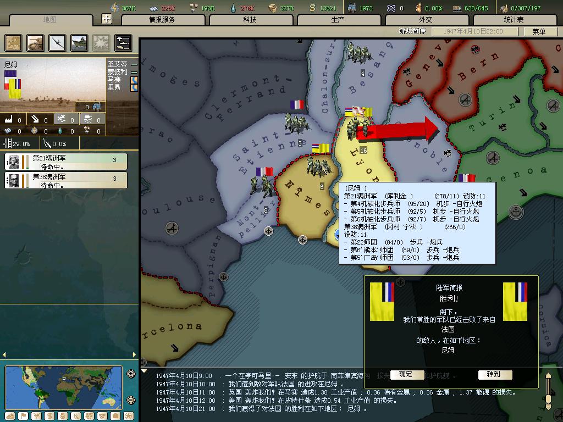The image size is (563, 422).
Task: Click the infrastructure arrow icon in province panel
Action: point(35,119)
